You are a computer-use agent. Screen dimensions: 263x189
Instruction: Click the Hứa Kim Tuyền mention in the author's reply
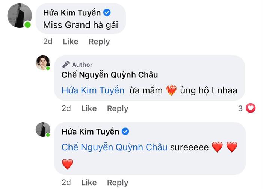pos(93,90)
